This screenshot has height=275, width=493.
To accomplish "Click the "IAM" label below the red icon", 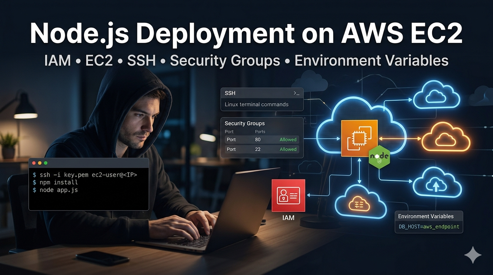I will click(288, 217).
